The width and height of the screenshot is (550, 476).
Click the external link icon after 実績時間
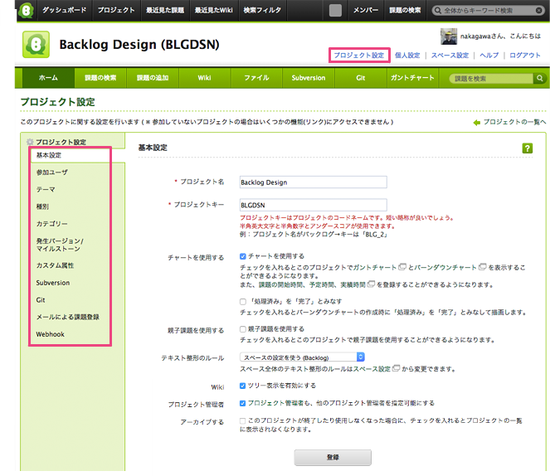click(371, 284)
